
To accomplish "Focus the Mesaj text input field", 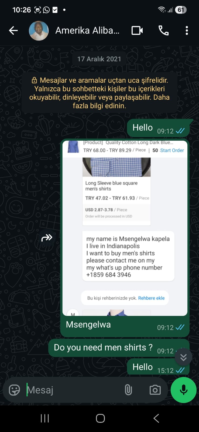I will 73,390.
